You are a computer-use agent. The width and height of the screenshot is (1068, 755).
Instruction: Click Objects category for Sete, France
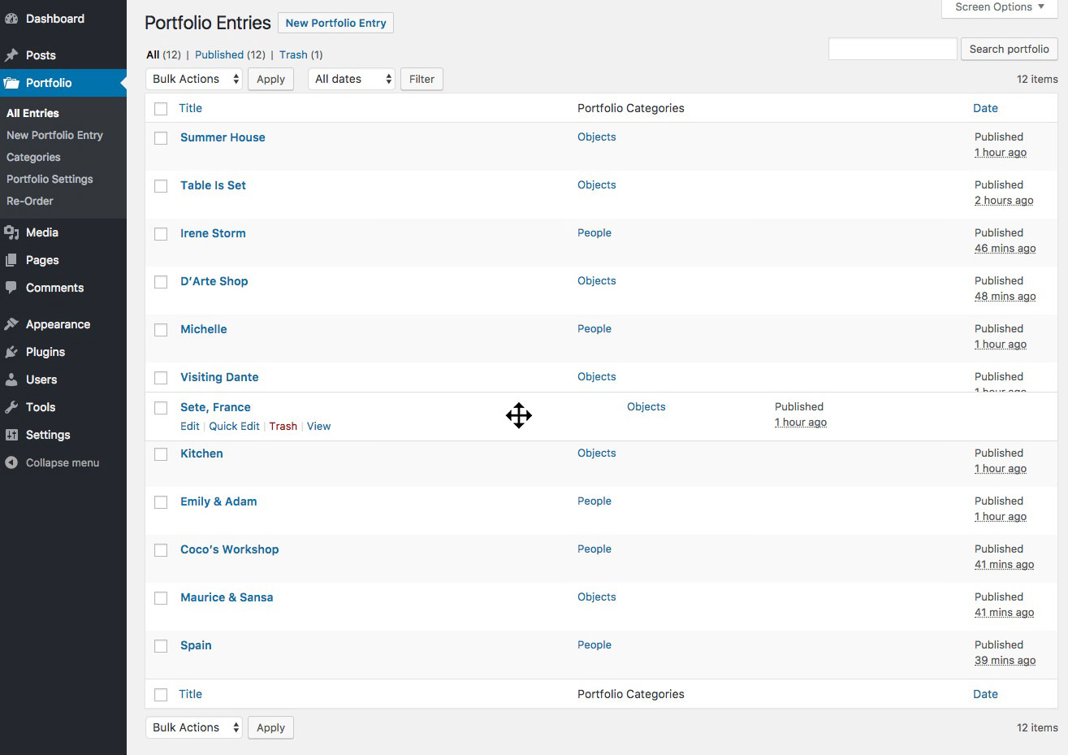coord(646,406)
